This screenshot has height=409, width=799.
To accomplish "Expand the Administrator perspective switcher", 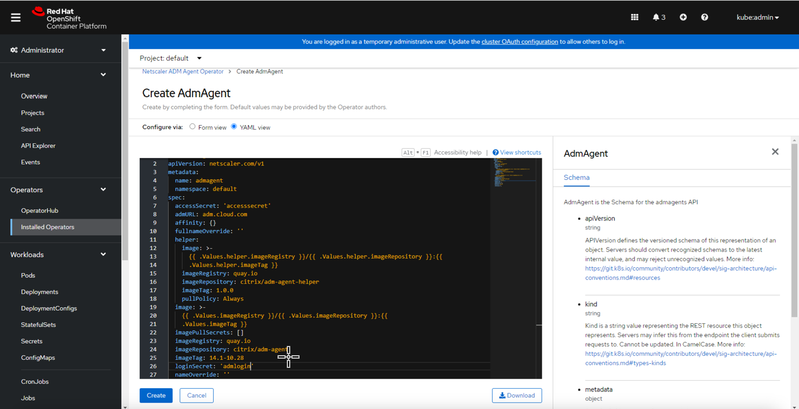I will [58, 50].
